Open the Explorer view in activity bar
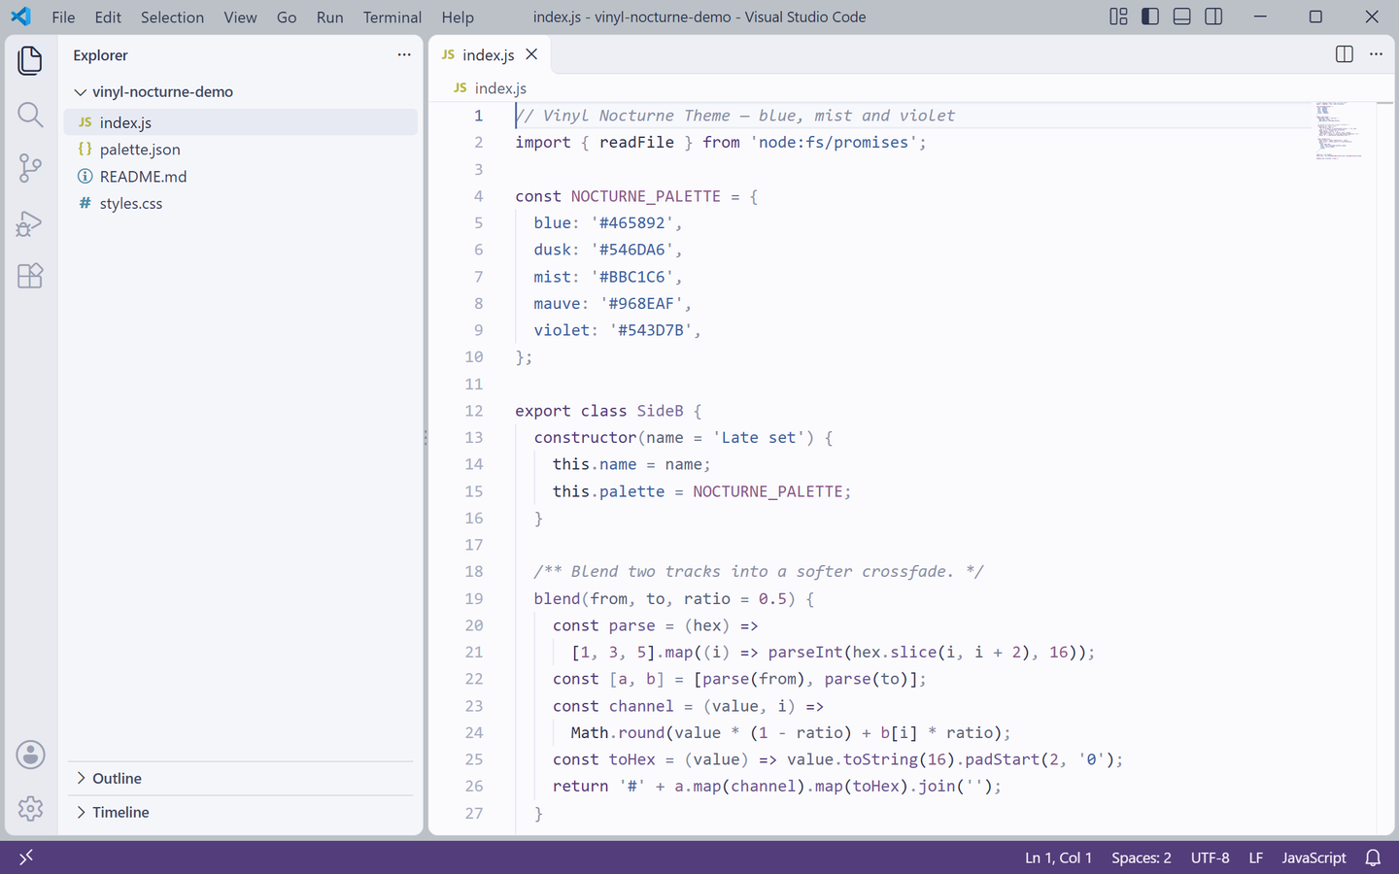The image size is (1399, 874). [x=30, y=60]
